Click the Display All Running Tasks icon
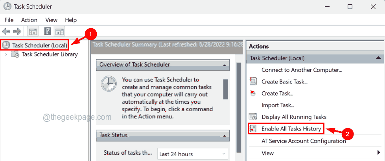385x161 pixels. click(253, 117)
